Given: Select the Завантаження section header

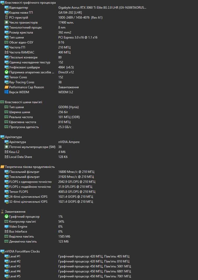Looking at the screenshot, I should pyautogui.click(x=15, y=212).
